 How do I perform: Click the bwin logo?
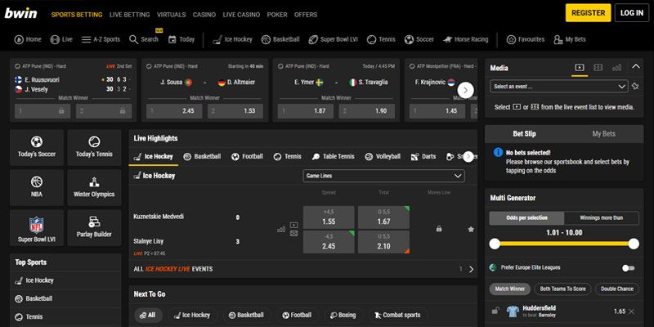20,13
